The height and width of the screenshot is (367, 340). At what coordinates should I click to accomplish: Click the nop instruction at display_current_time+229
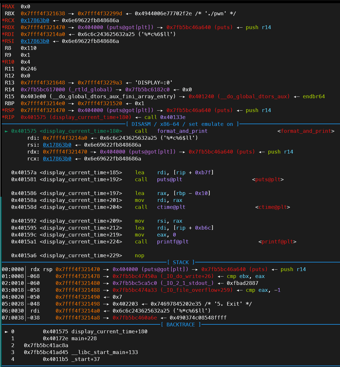tap(139, 255)
